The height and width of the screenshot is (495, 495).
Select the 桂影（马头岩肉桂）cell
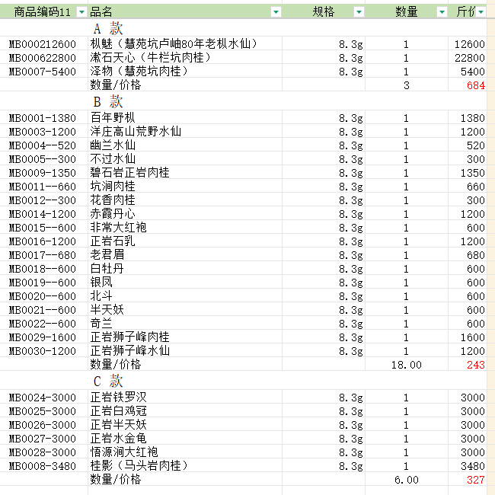185,465
